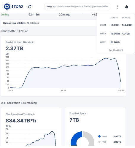
Task: Refresh the dashboard with the reload icon
Action: [30, 7]
